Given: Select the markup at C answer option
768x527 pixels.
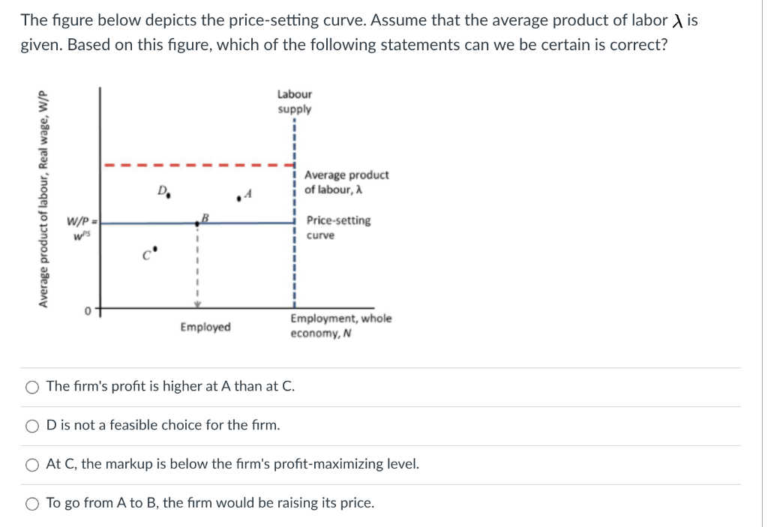Looking at the screenshot, I should [x=31, y=464].
